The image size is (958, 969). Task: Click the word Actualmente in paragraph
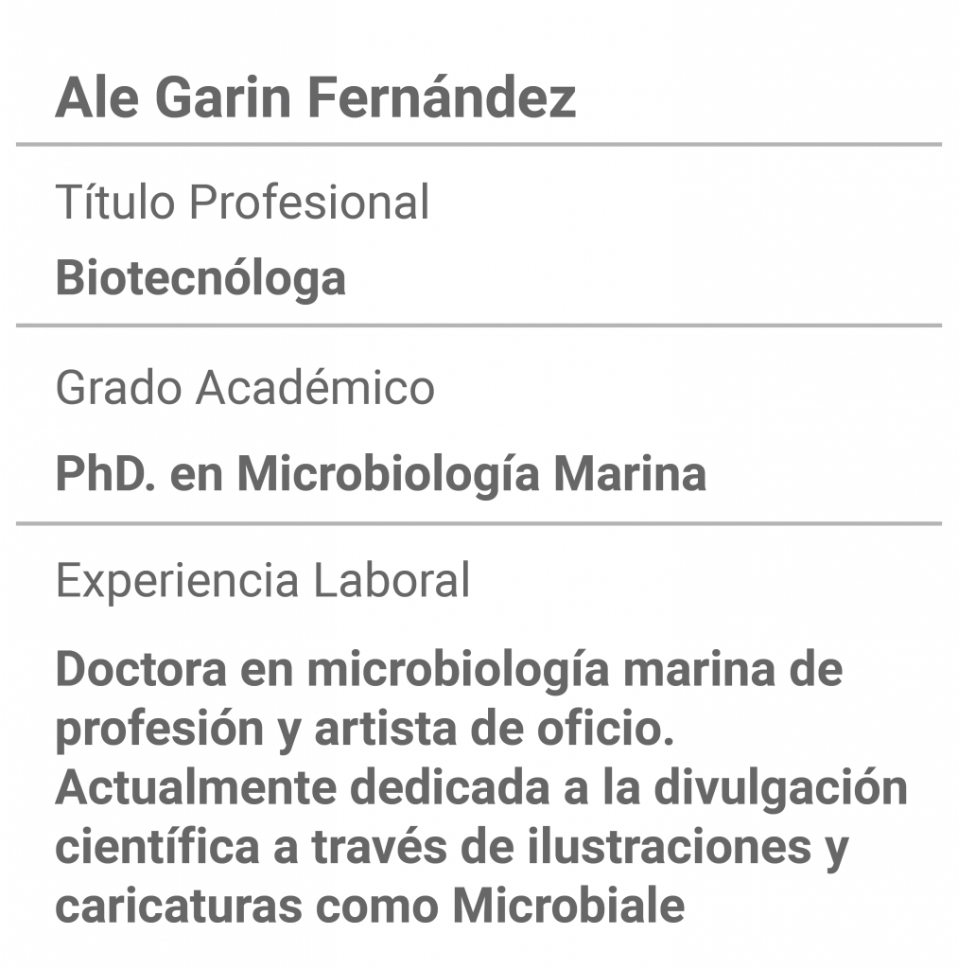tap(197, 788)
